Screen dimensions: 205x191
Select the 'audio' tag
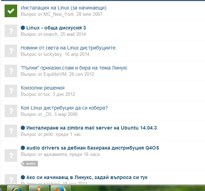[29, 164]
